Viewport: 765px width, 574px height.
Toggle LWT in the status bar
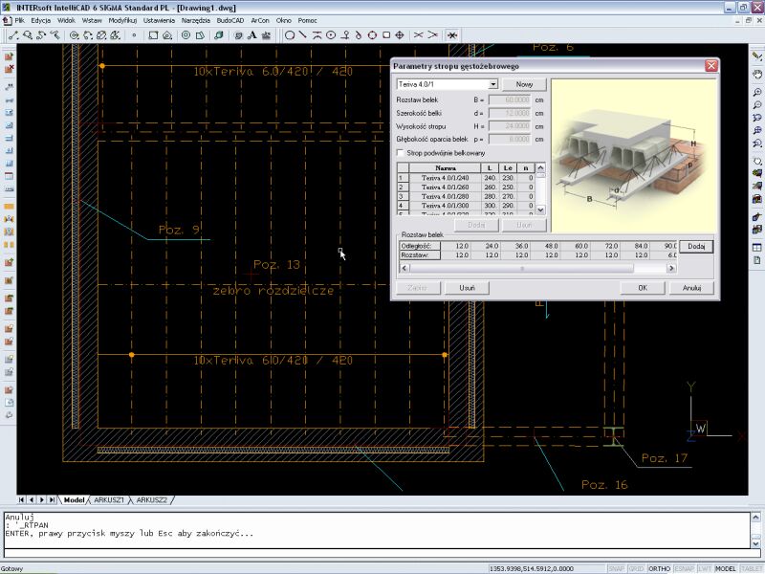click(705, 568)
